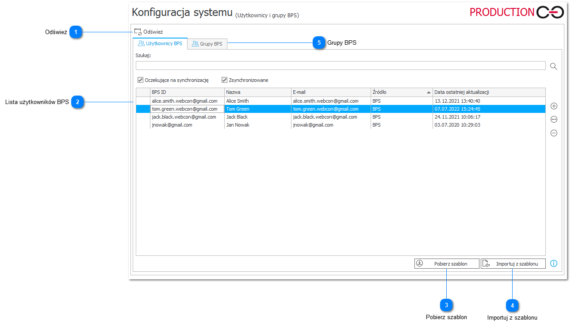Sort by the E-mail column header

tap(331, 92)
